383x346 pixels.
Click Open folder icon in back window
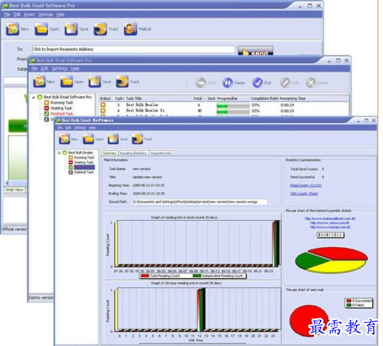coord(41,29)
